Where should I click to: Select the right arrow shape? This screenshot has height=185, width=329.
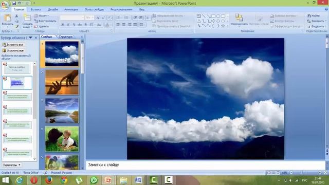tap(213, 21)
